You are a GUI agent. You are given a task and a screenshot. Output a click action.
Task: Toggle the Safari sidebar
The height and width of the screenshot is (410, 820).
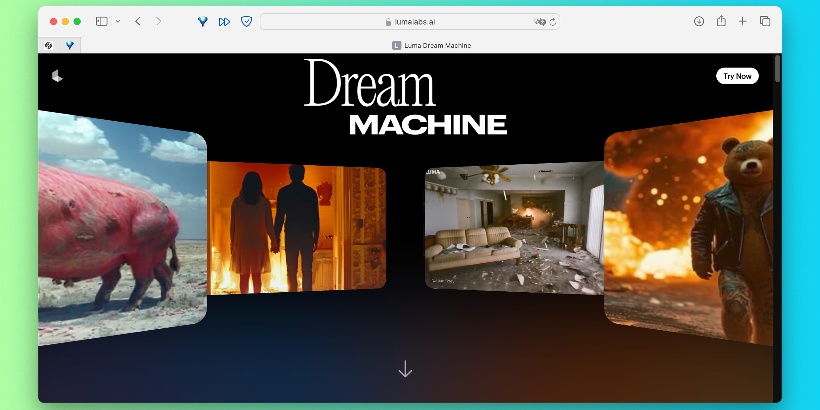coord(101,21)
